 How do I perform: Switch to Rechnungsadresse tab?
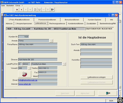click(x=57, y=23)
